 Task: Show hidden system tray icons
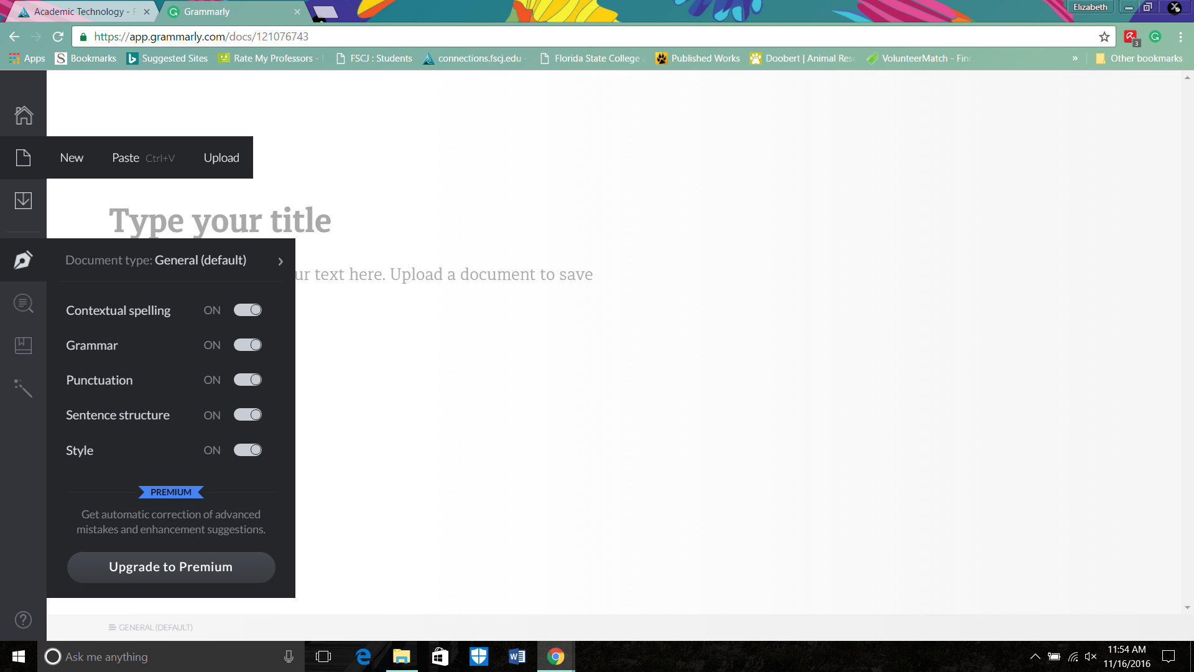[x=1035, y=656]
